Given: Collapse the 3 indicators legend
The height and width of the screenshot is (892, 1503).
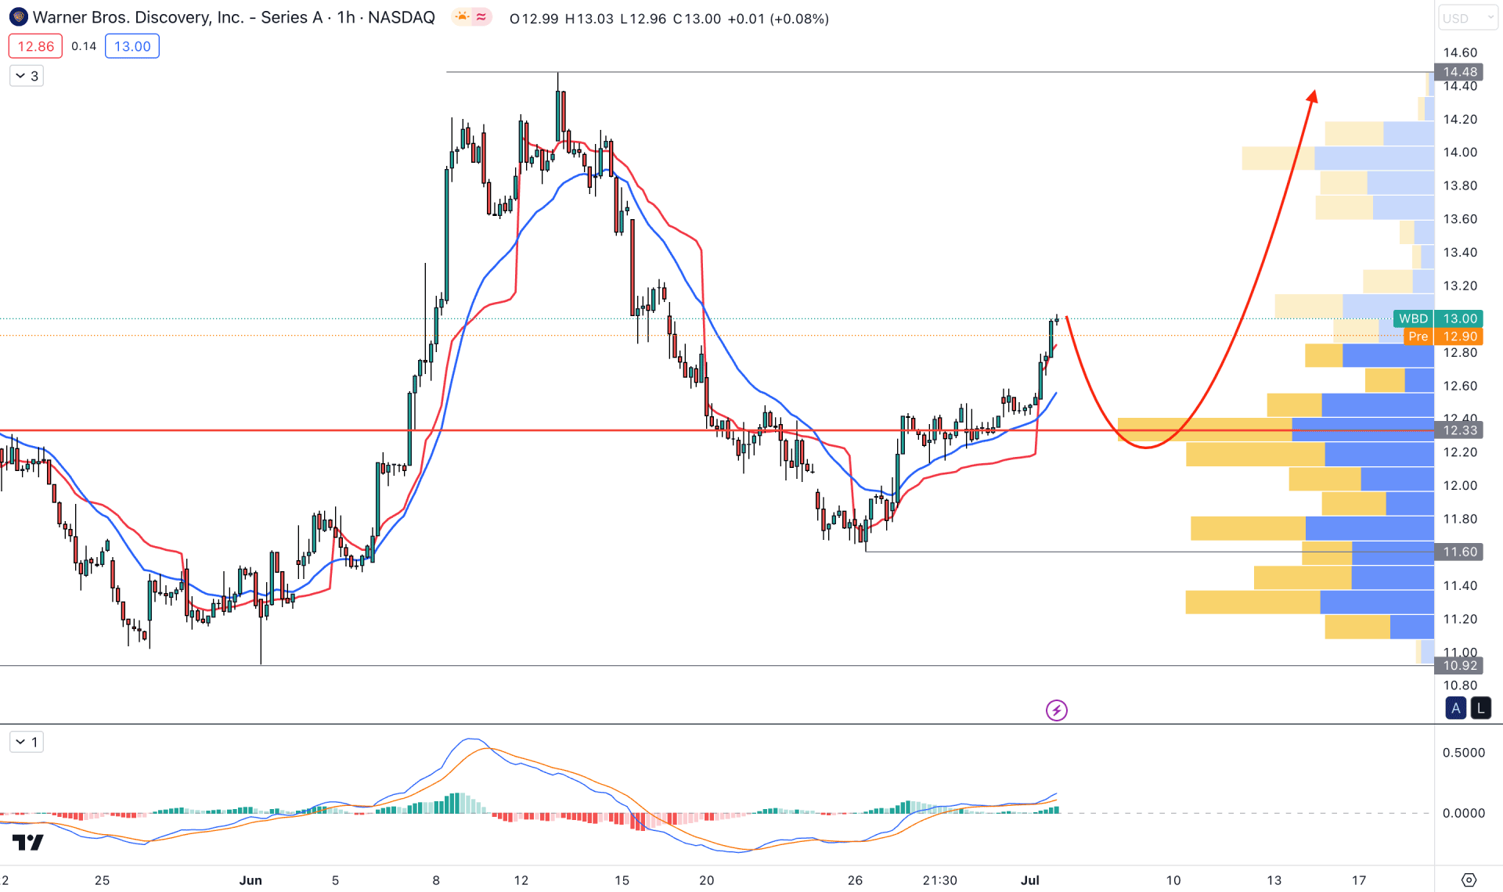Looking at the screenshot, I should (x=27, y=76).
